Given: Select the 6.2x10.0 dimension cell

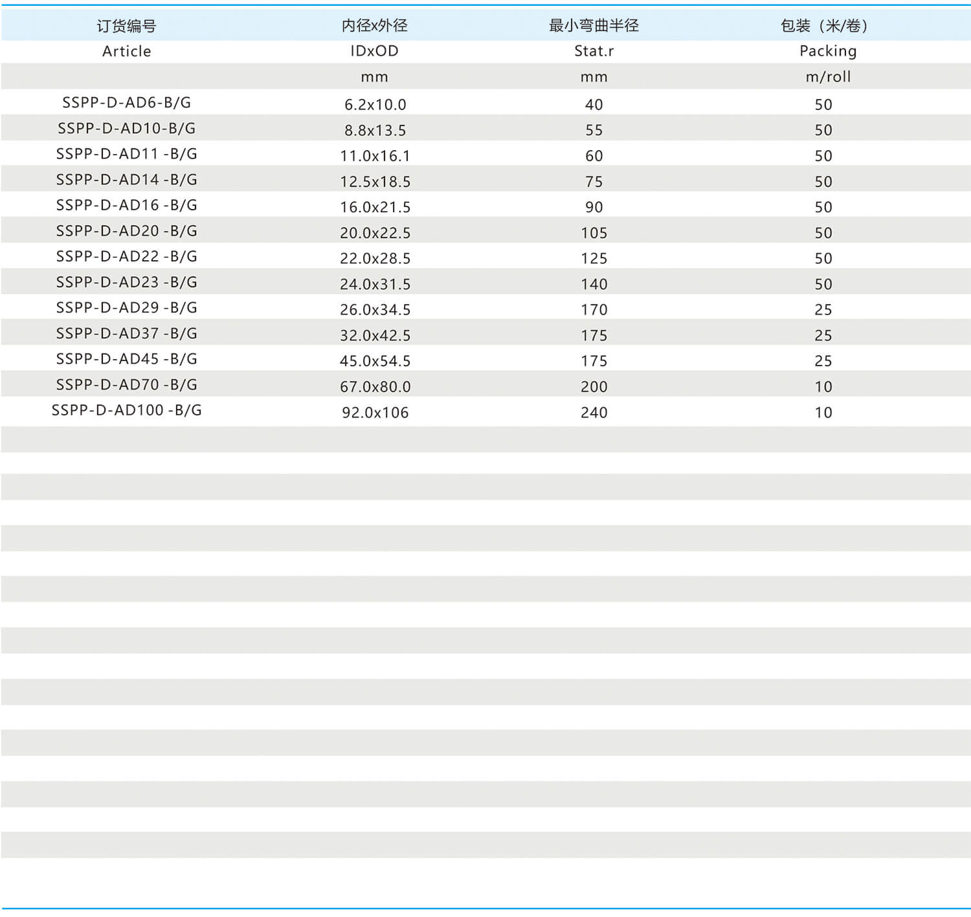Looking at the screenshot, I should coord(375,104).
